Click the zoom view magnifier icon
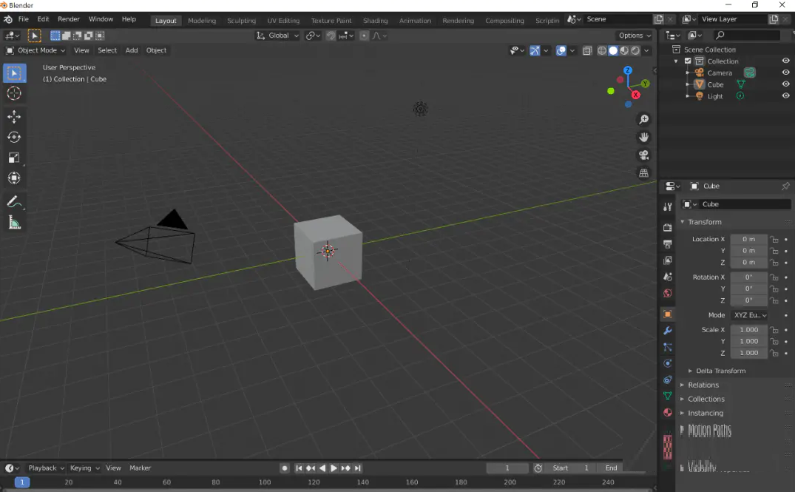The image size is (795, 492). tap(644, 119)
